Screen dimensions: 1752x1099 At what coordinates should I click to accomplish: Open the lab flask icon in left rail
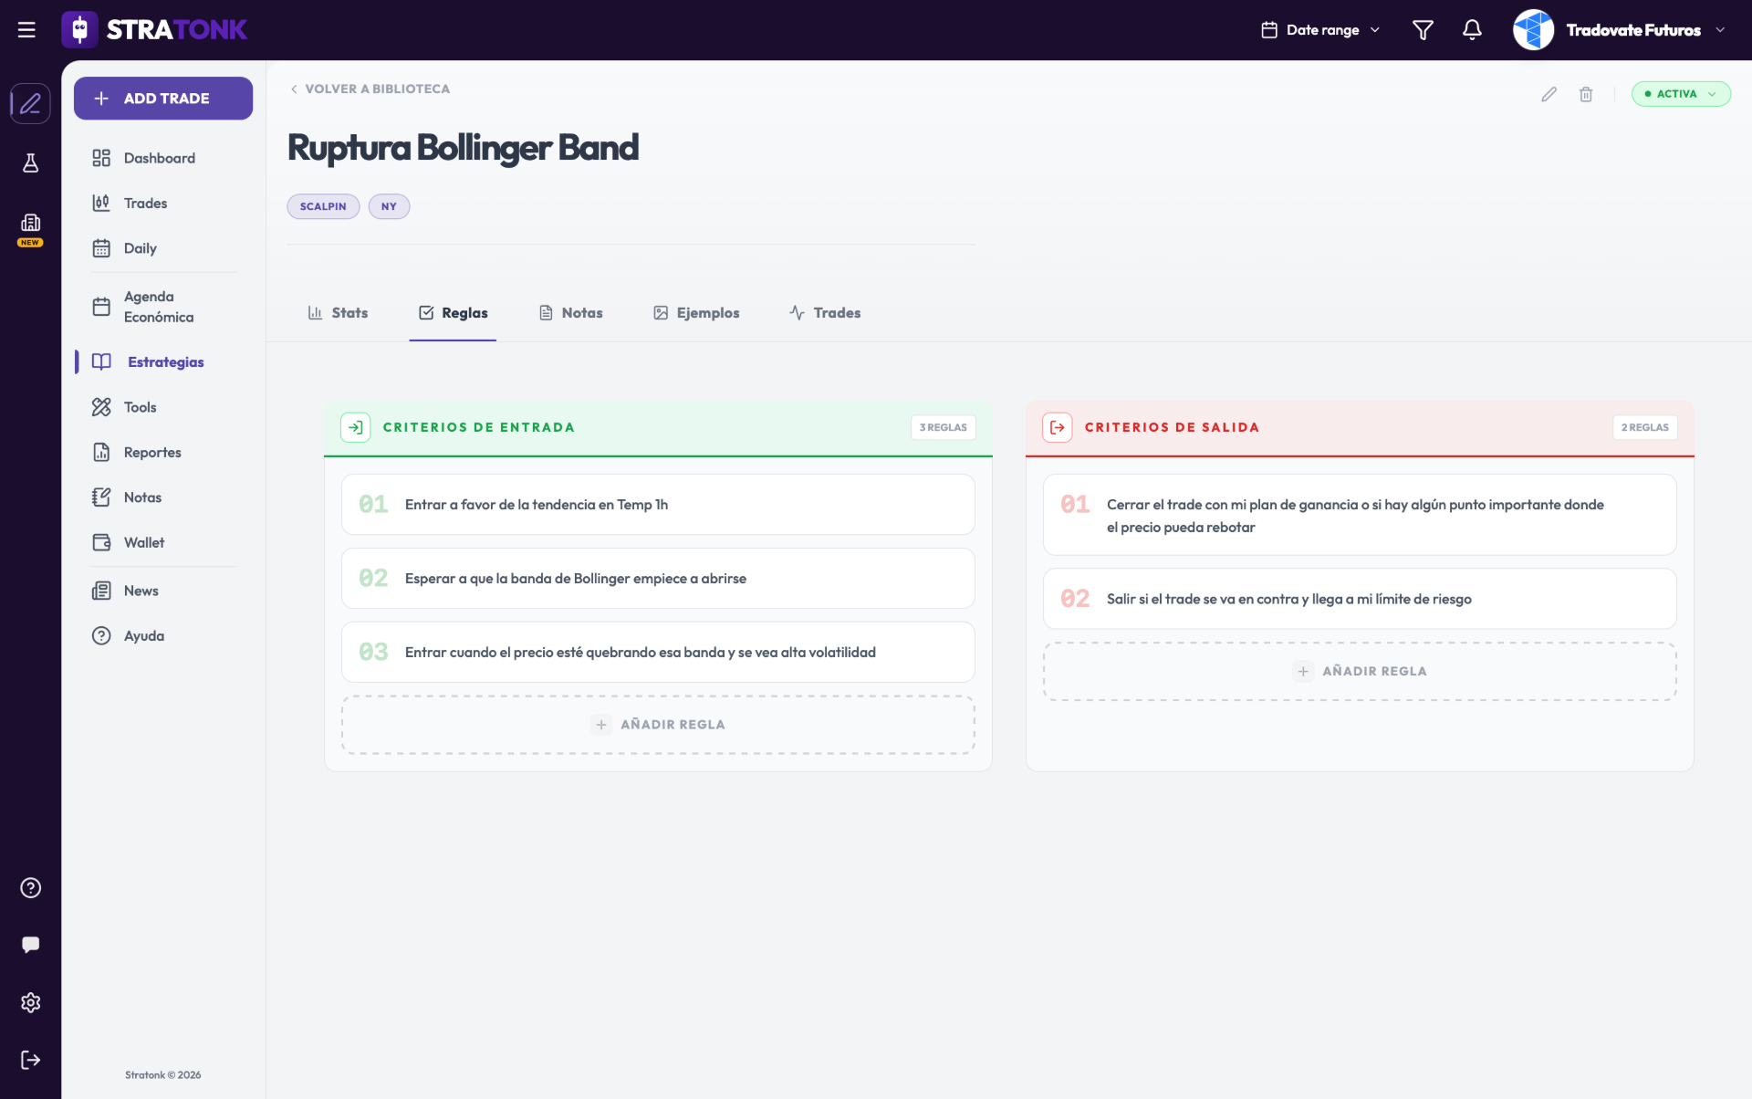[x=30, y=163]
